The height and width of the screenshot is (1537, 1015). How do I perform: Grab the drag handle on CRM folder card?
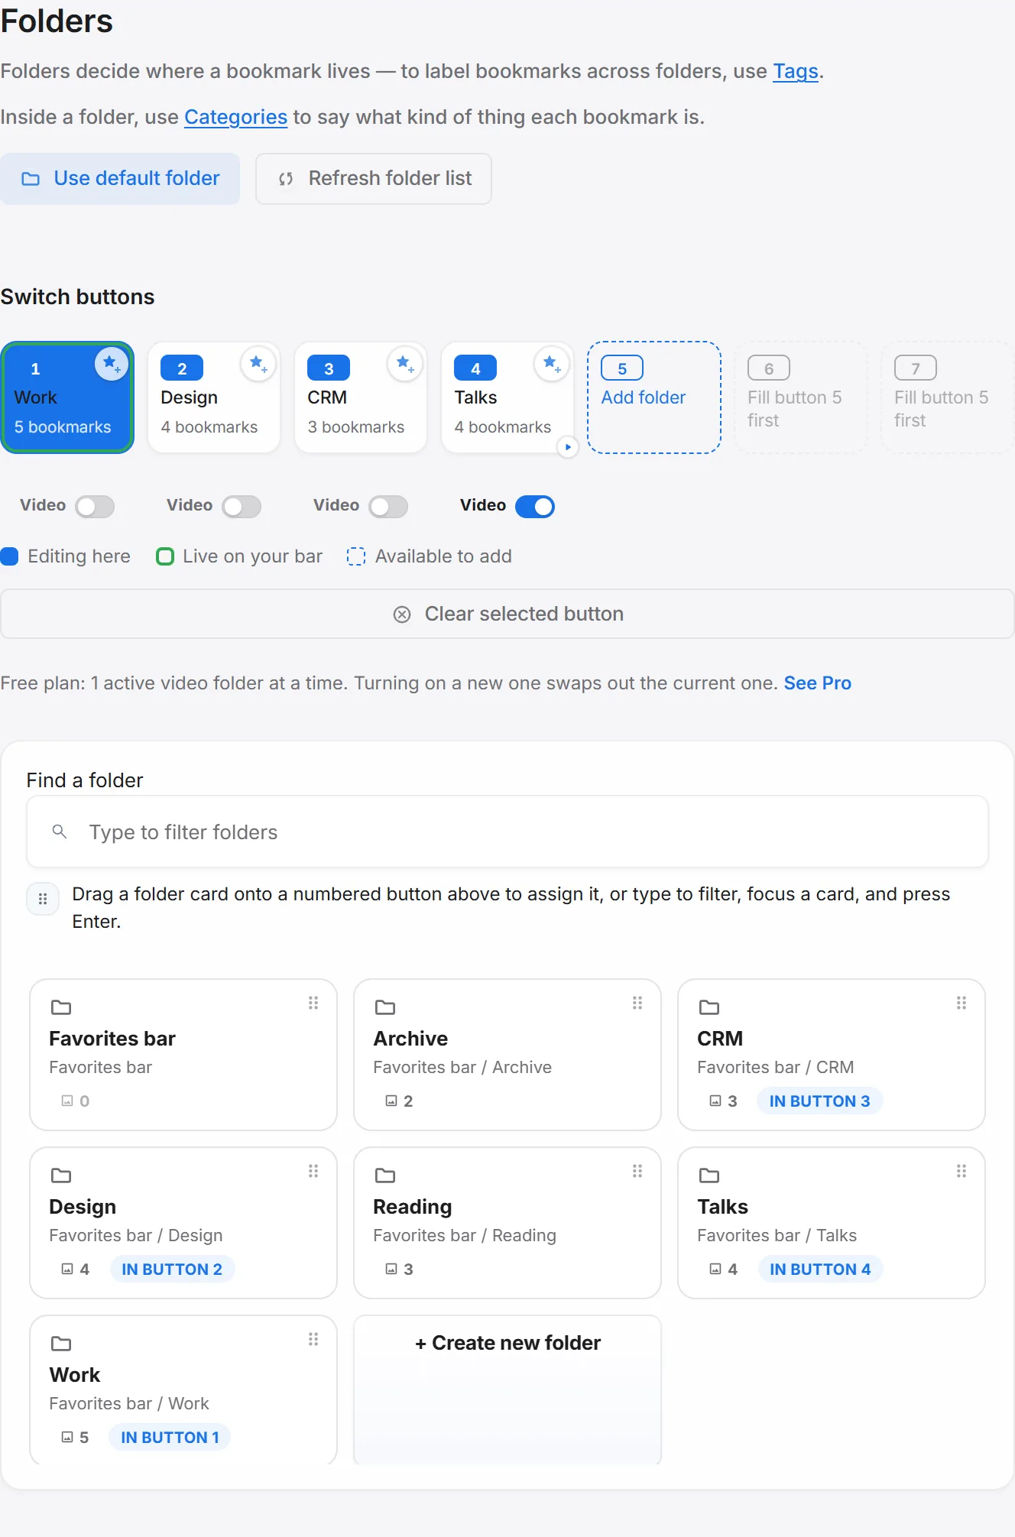[x=961, y=1003]
